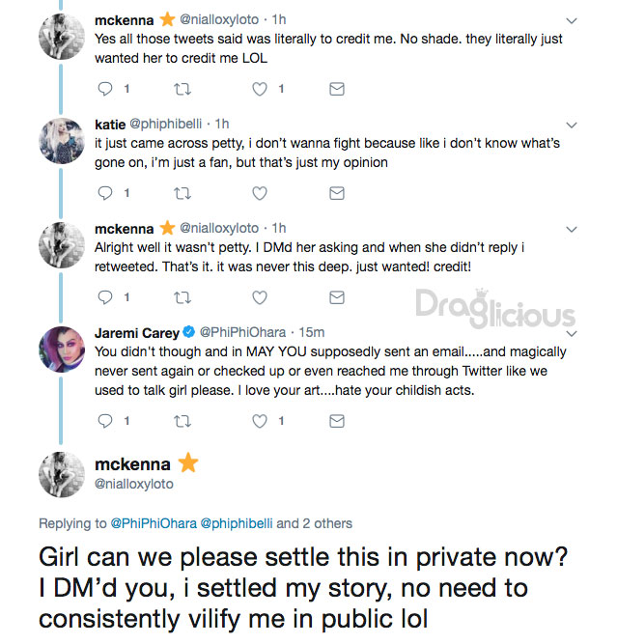Open @PhiPhiOhara link in 'Replying to' line
Viewport: 617px width, 644px height.
click(154, 523)
